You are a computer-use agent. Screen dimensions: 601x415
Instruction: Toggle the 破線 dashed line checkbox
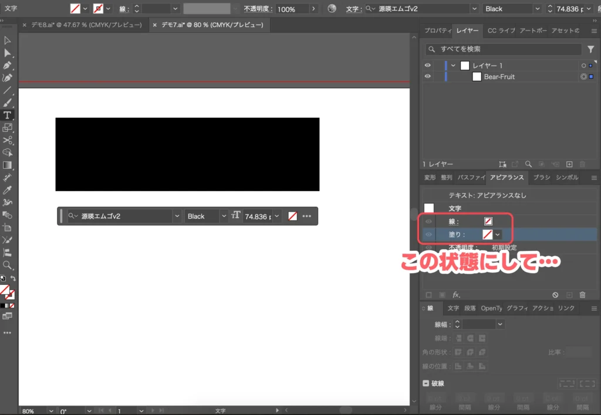(x=426, y=383)
